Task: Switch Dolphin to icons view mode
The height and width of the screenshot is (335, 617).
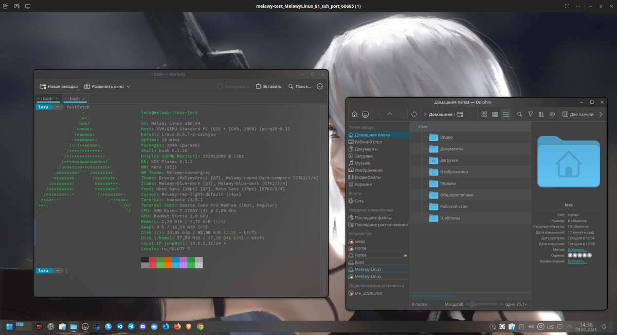Action: 484,115
